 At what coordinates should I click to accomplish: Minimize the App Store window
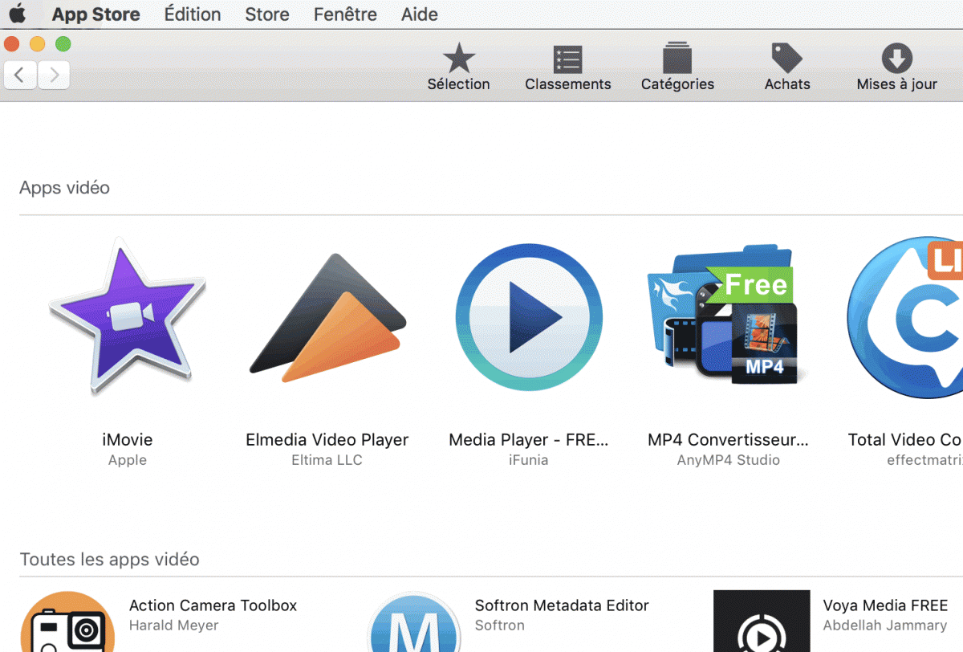[x=37, y=43]
